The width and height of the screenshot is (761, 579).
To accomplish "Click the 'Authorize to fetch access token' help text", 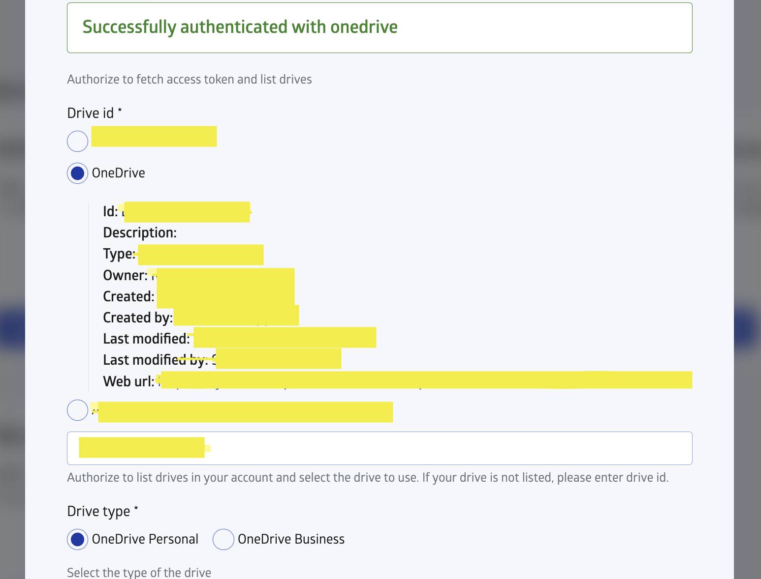I will (190, 80).
